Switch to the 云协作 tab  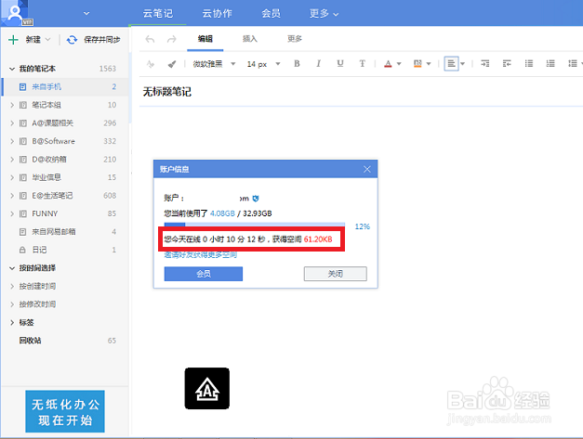[x=218, y=13]
